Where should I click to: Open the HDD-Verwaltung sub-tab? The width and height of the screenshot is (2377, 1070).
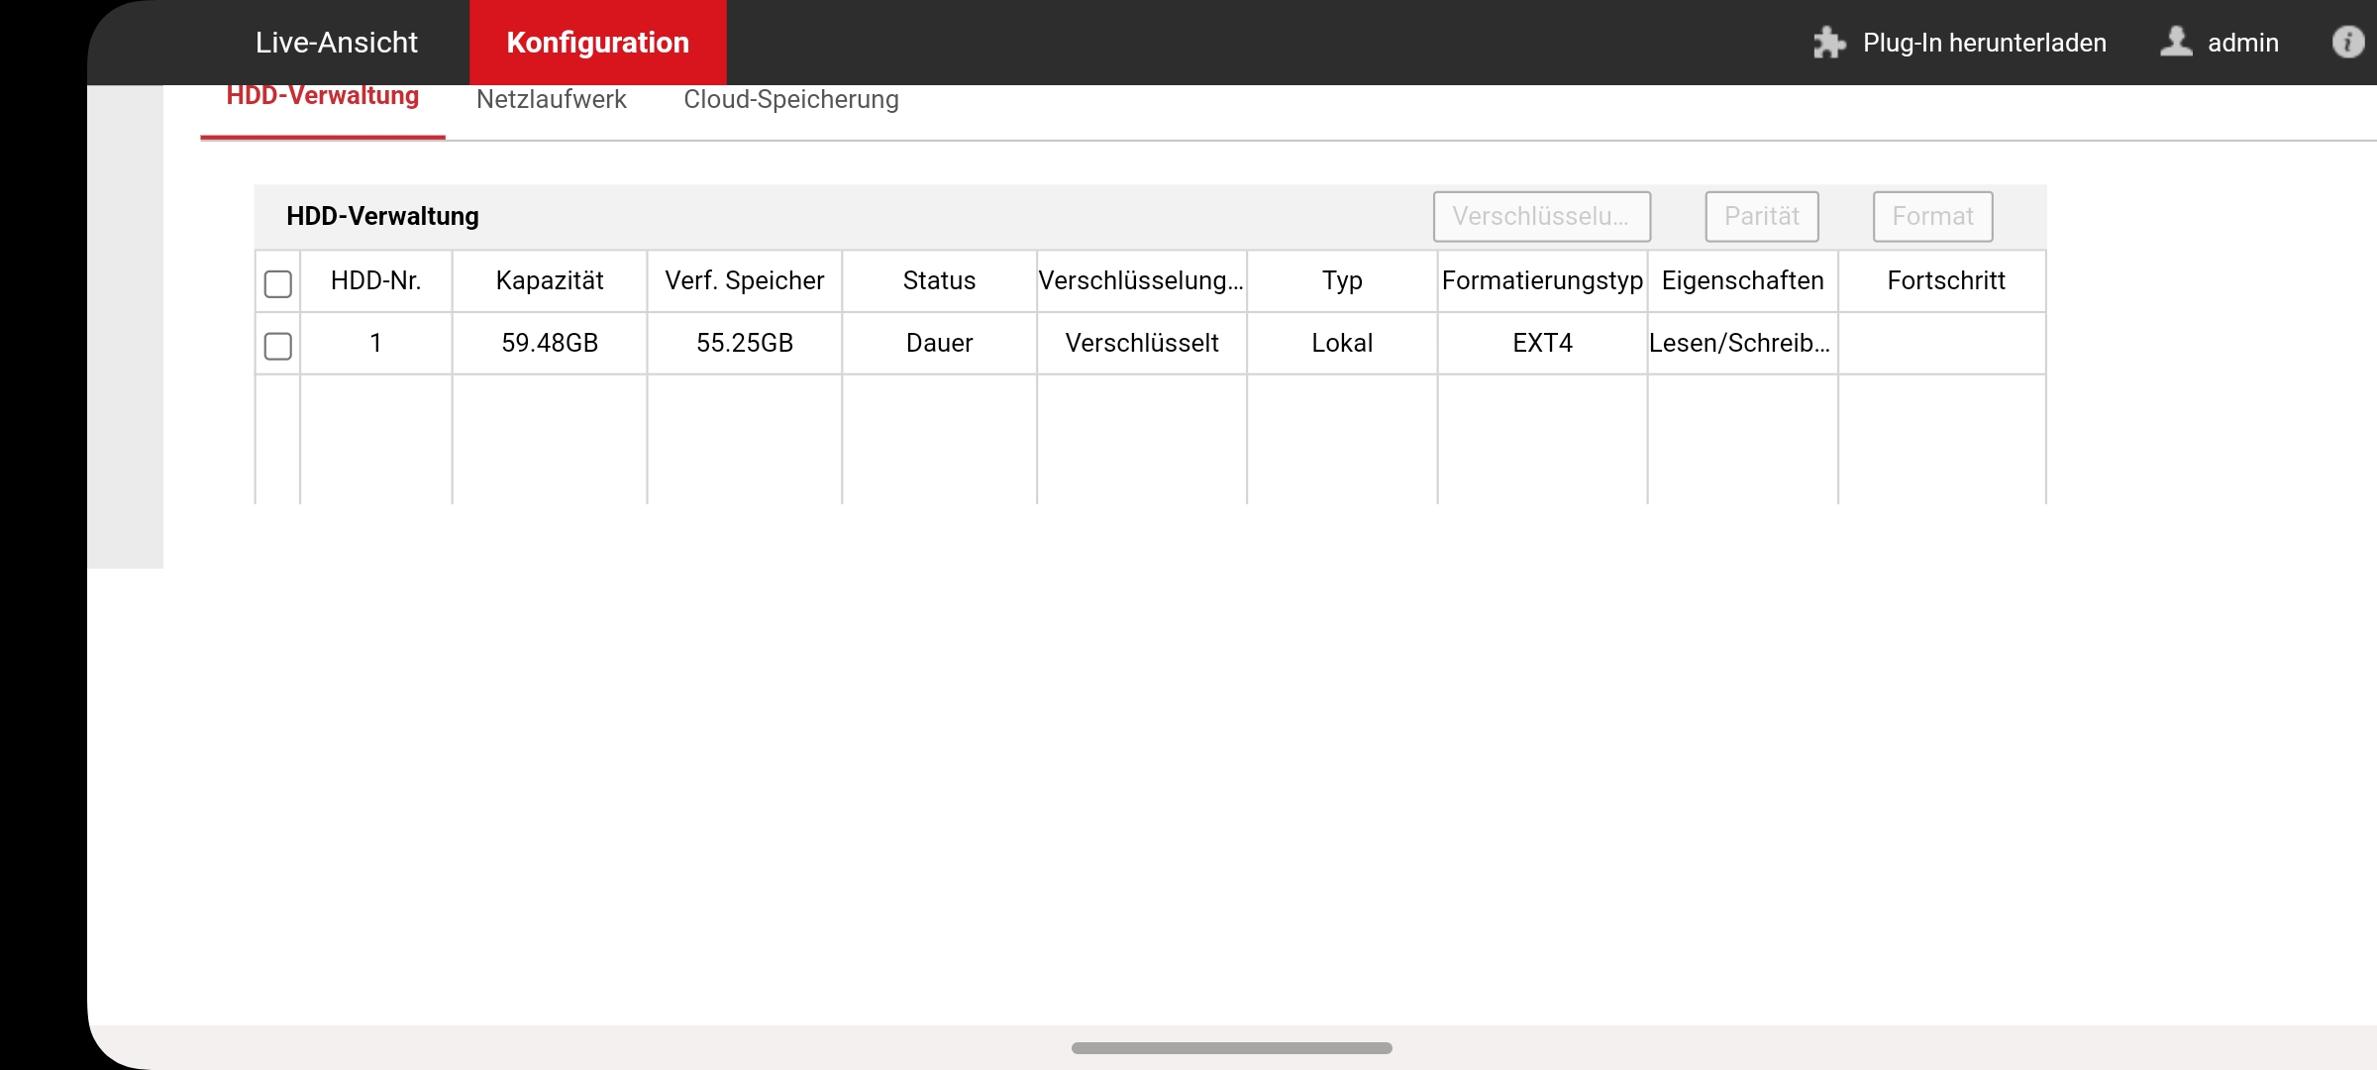(323, 97)
